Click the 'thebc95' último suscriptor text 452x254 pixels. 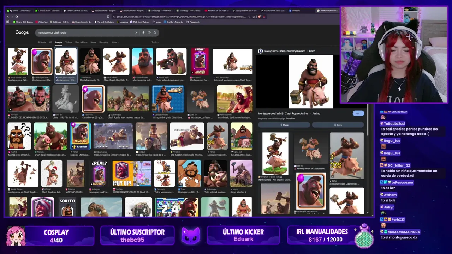point(132,240)
